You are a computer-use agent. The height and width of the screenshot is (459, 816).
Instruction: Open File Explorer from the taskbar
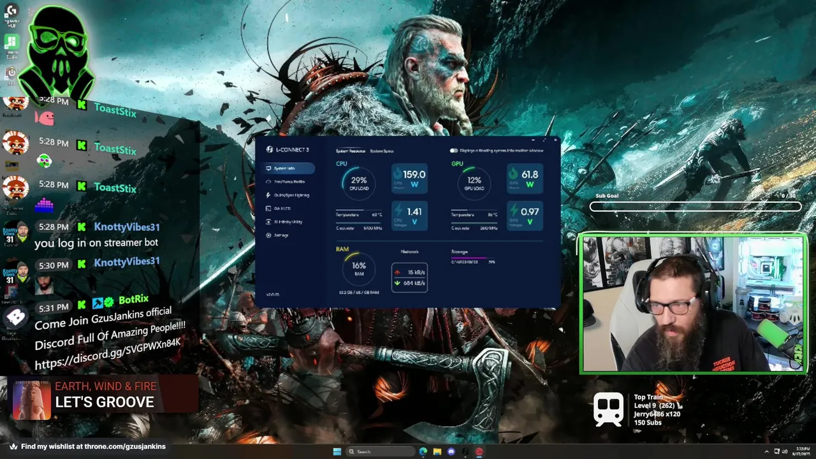pos(437,451)
